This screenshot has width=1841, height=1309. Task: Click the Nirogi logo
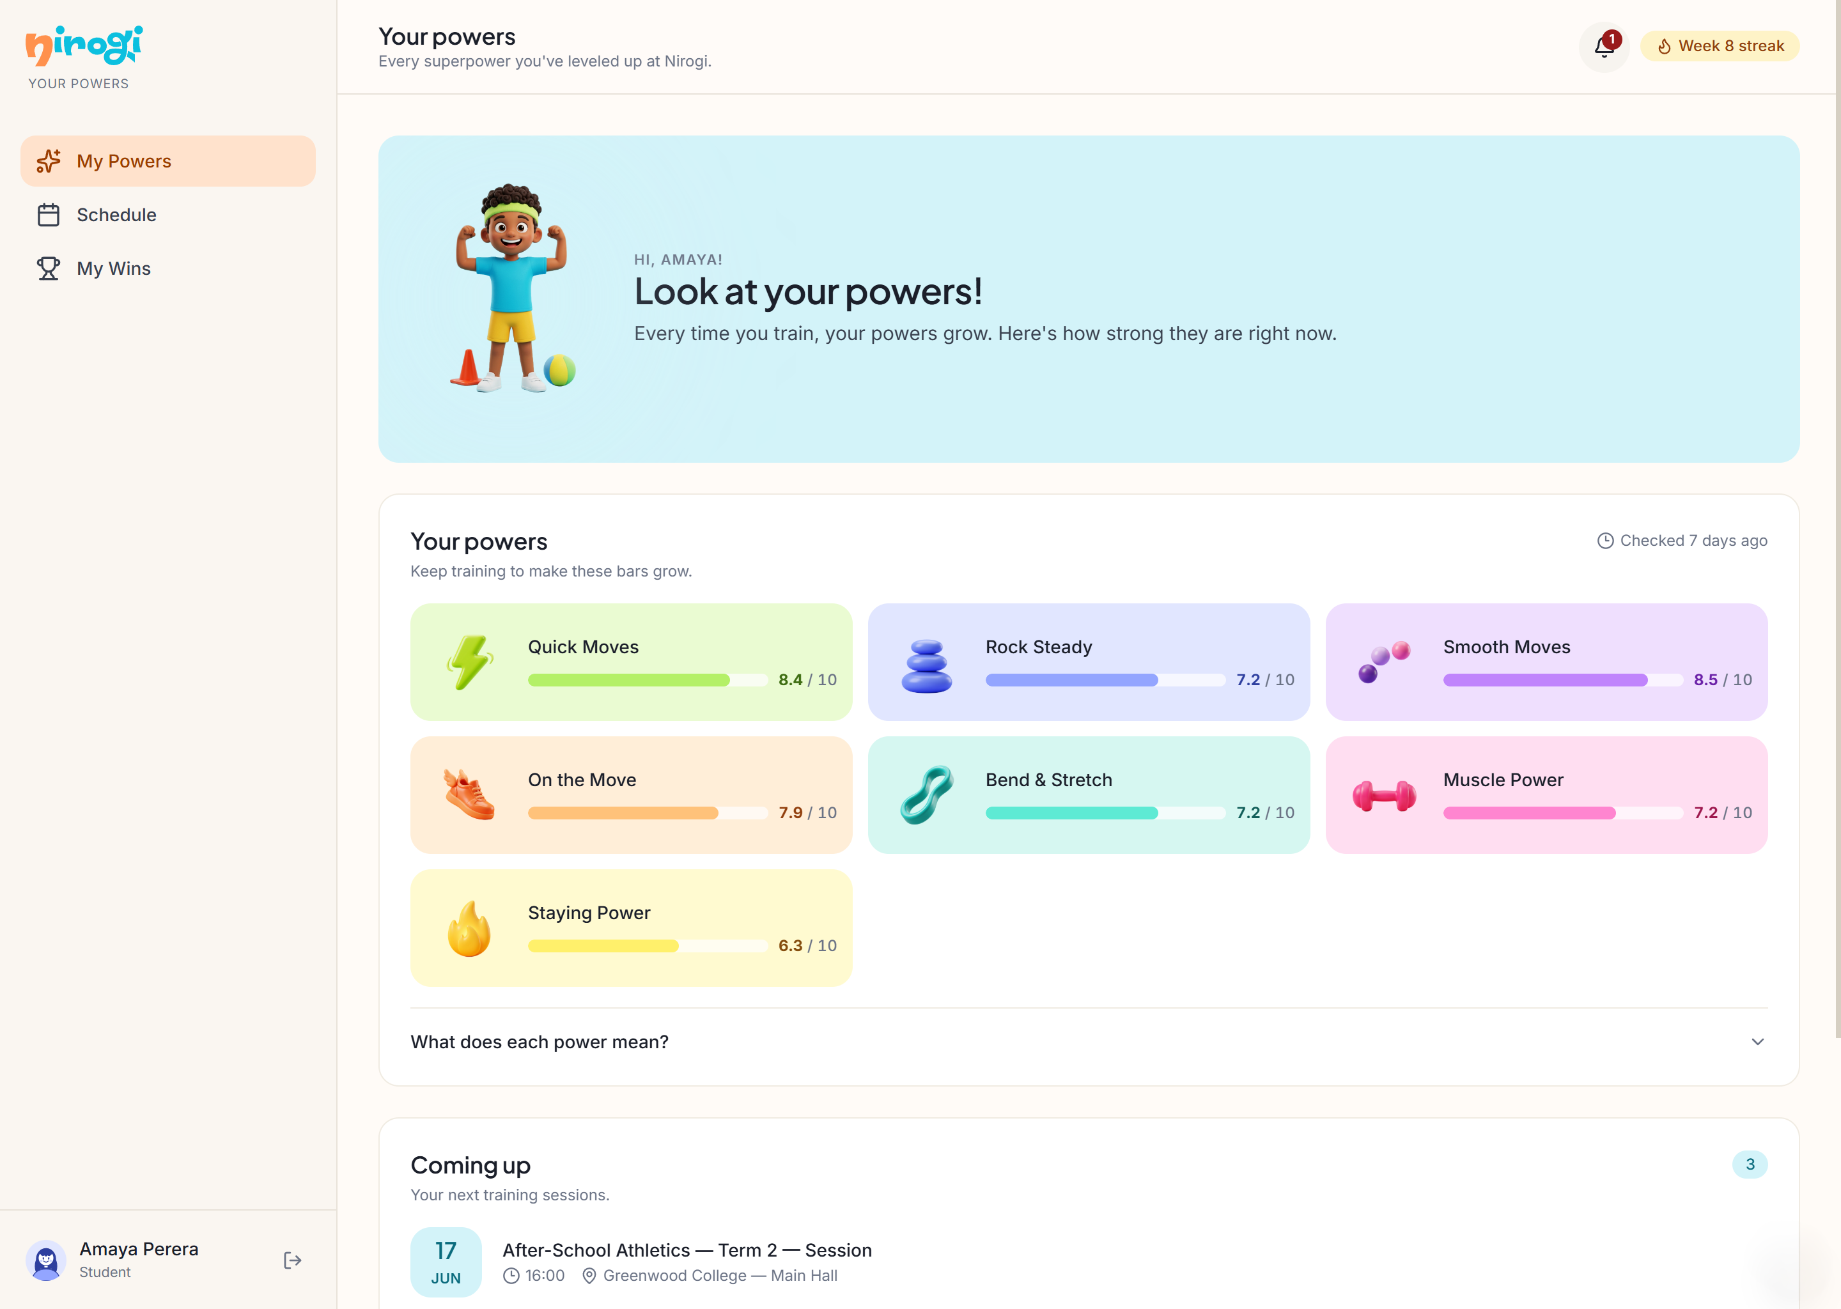click(84, 45)
